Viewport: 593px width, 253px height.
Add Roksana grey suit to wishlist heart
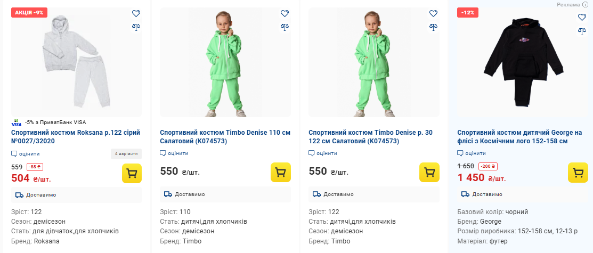pos(136,14)
